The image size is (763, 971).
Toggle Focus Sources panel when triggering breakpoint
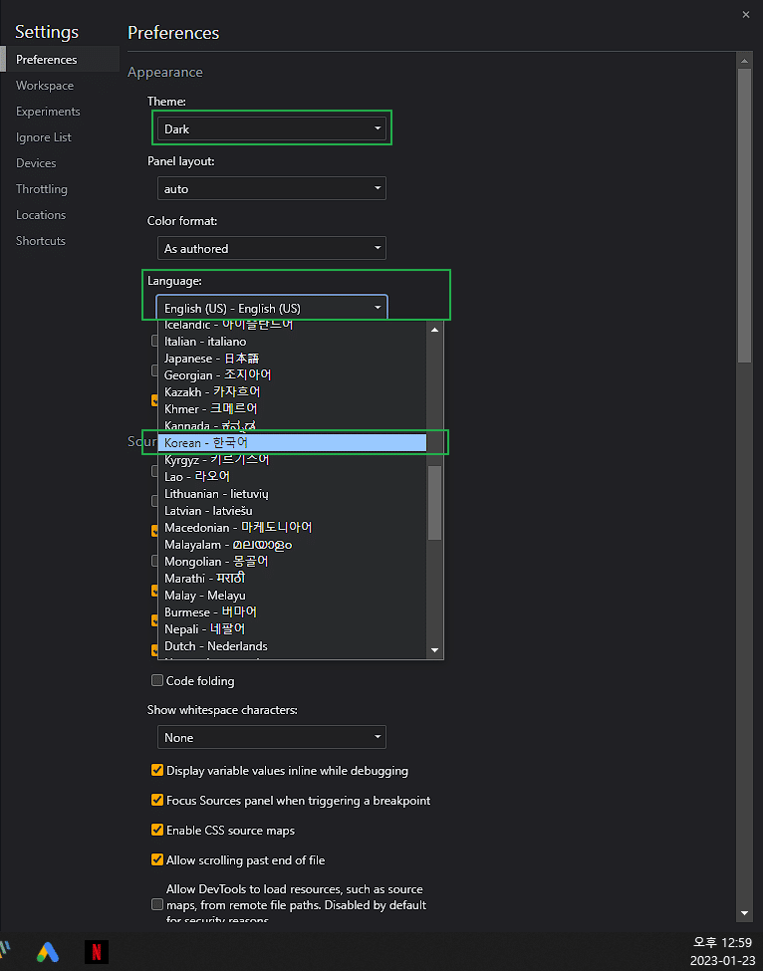pos(157,800)
